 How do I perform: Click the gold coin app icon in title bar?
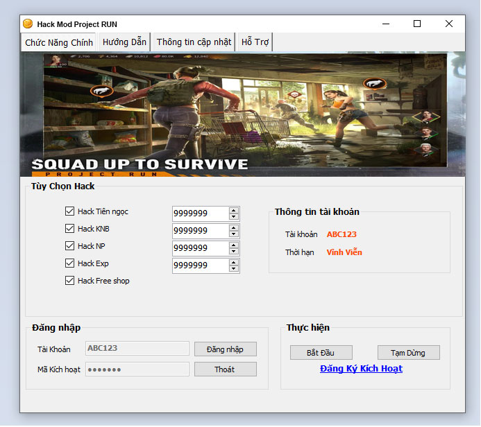pos(28,24)
